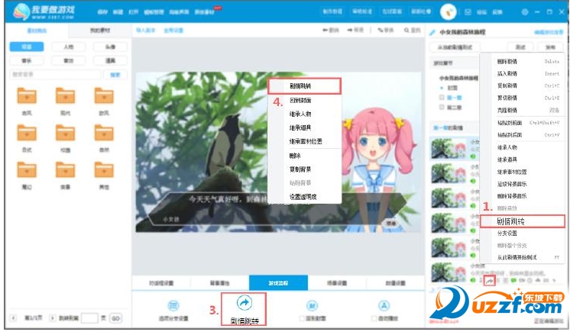Click the small jump arrow under last plot thumbnail
The height and width of the screenshot is (332, 570).
pyautogui.click(x=489, y=281)
